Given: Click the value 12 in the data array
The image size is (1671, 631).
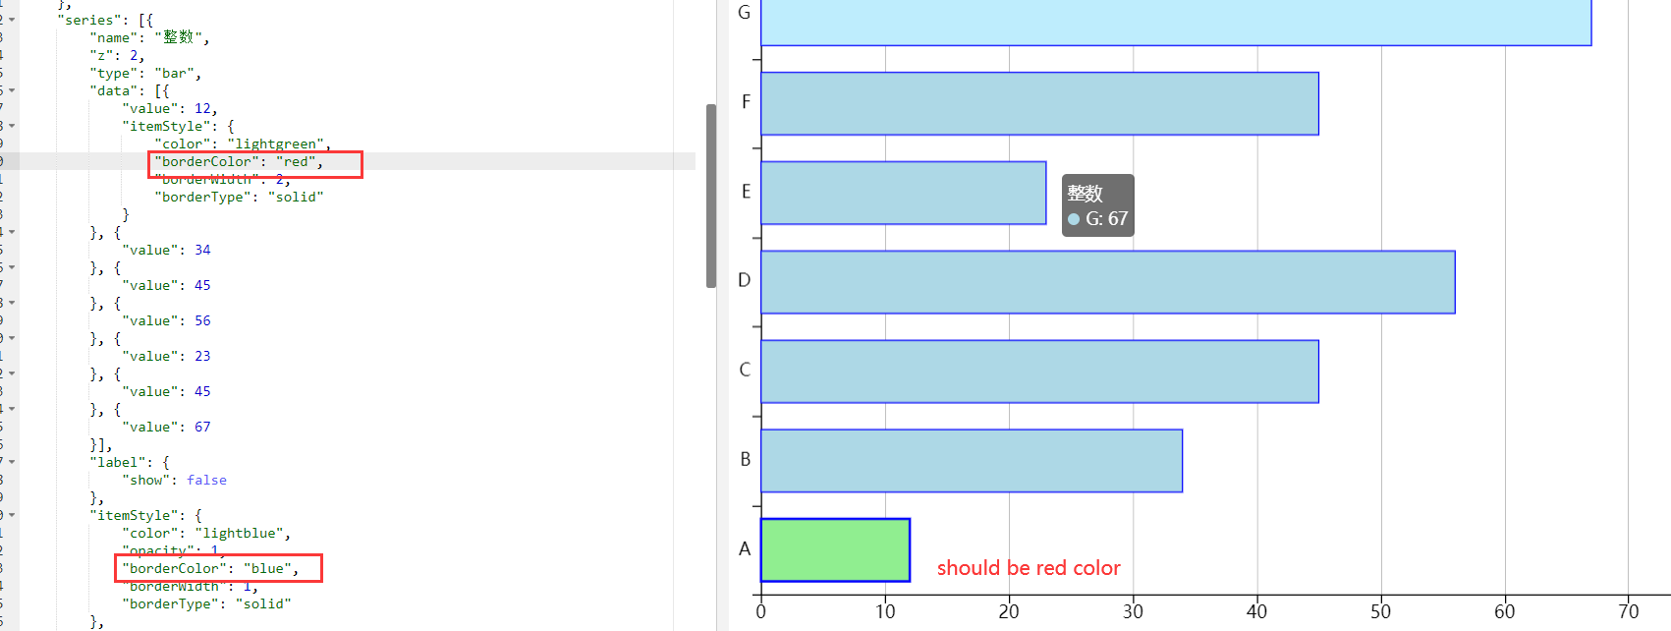Looking at the screenshot, I should coord(202,108).
